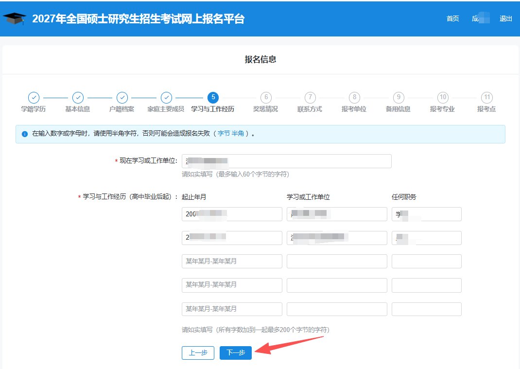Viewport: 520px width, 369px height.
Task: Focus third row empty 学习或工作单位 field
Action: click(337, 262)
